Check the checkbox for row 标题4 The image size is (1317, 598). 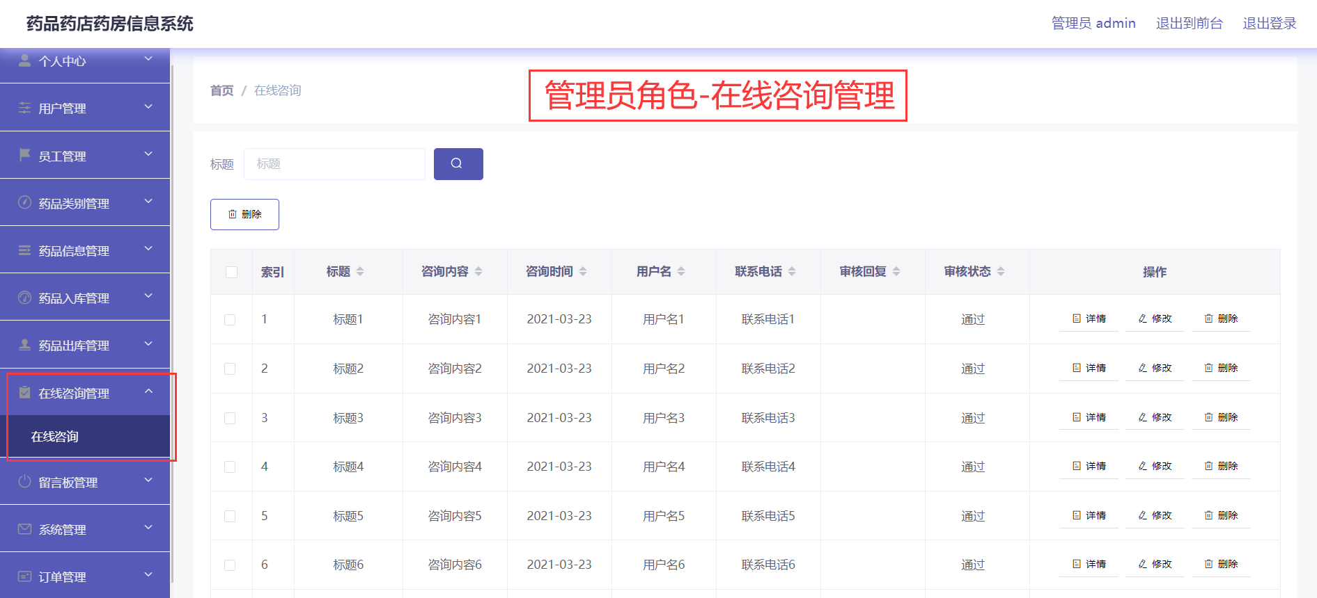point(230,467)
